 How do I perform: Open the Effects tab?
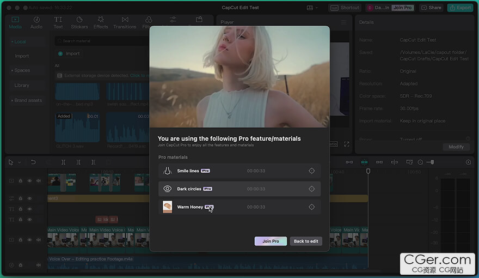[101, 23]
